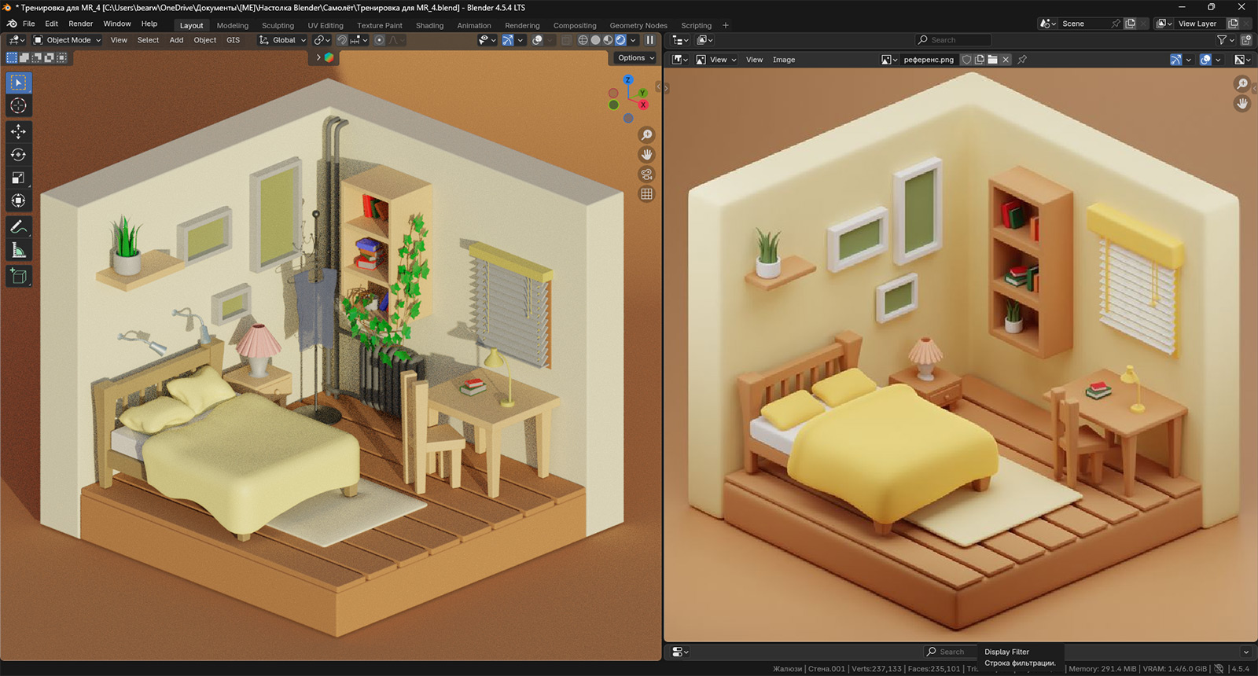Select the Move tool in the toolbar
This screenshot has height=676, width=1258.
coord(18,131)
